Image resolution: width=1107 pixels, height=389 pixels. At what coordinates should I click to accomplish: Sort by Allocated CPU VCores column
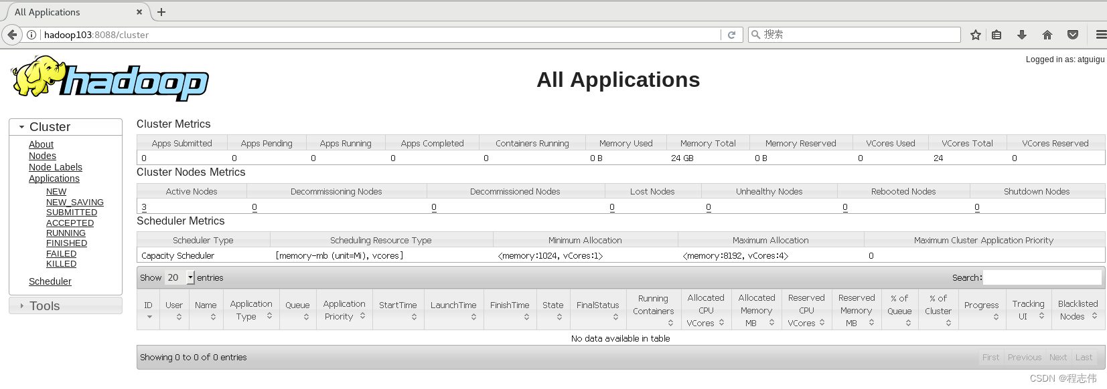pos(706,309)
